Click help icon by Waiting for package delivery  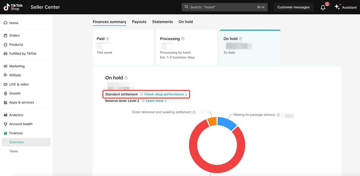click(x=278, y=115)
